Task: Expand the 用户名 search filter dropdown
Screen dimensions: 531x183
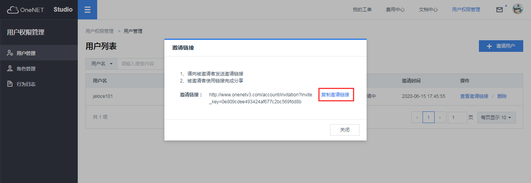Action: [x=101, y=64]
